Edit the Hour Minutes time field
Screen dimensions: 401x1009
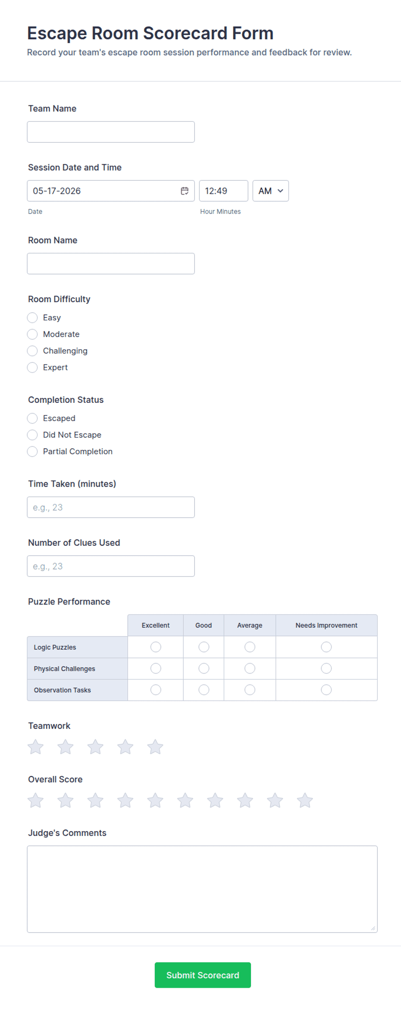224,191
